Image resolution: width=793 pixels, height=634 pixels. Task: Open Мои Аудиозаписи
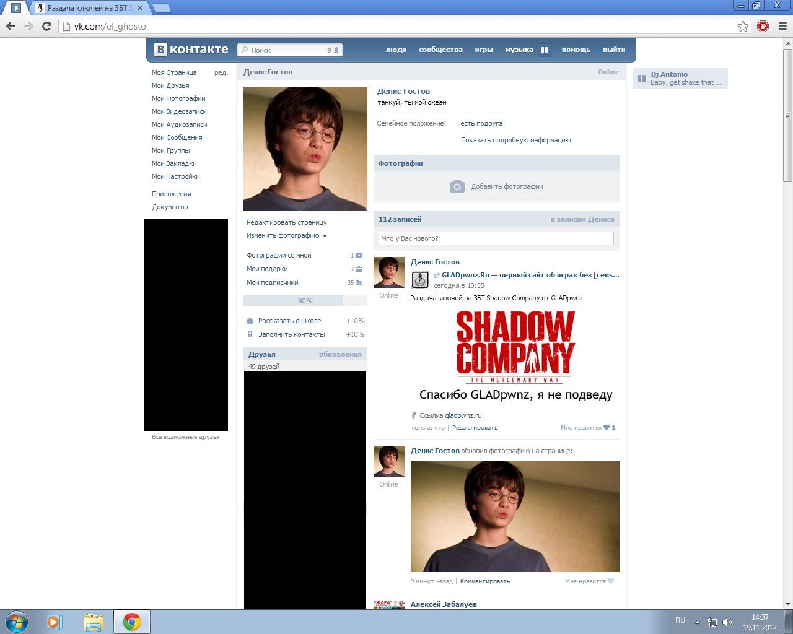tap(180, 124)
